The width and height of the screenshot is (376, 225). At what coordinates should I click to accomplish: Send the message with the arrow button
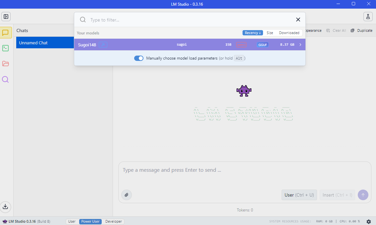pyautogui.click(x=363, y=195)
